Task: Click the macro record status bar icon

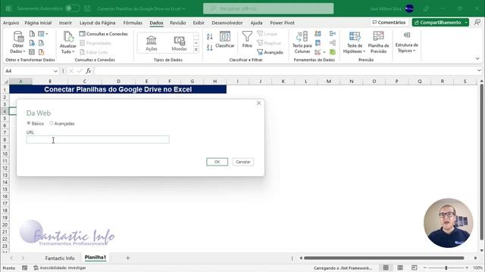Action: point(24,268)
